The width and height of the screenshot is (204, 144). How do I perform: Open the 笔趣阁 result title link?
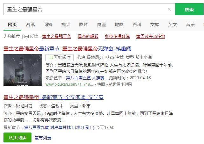coord(67,48)
